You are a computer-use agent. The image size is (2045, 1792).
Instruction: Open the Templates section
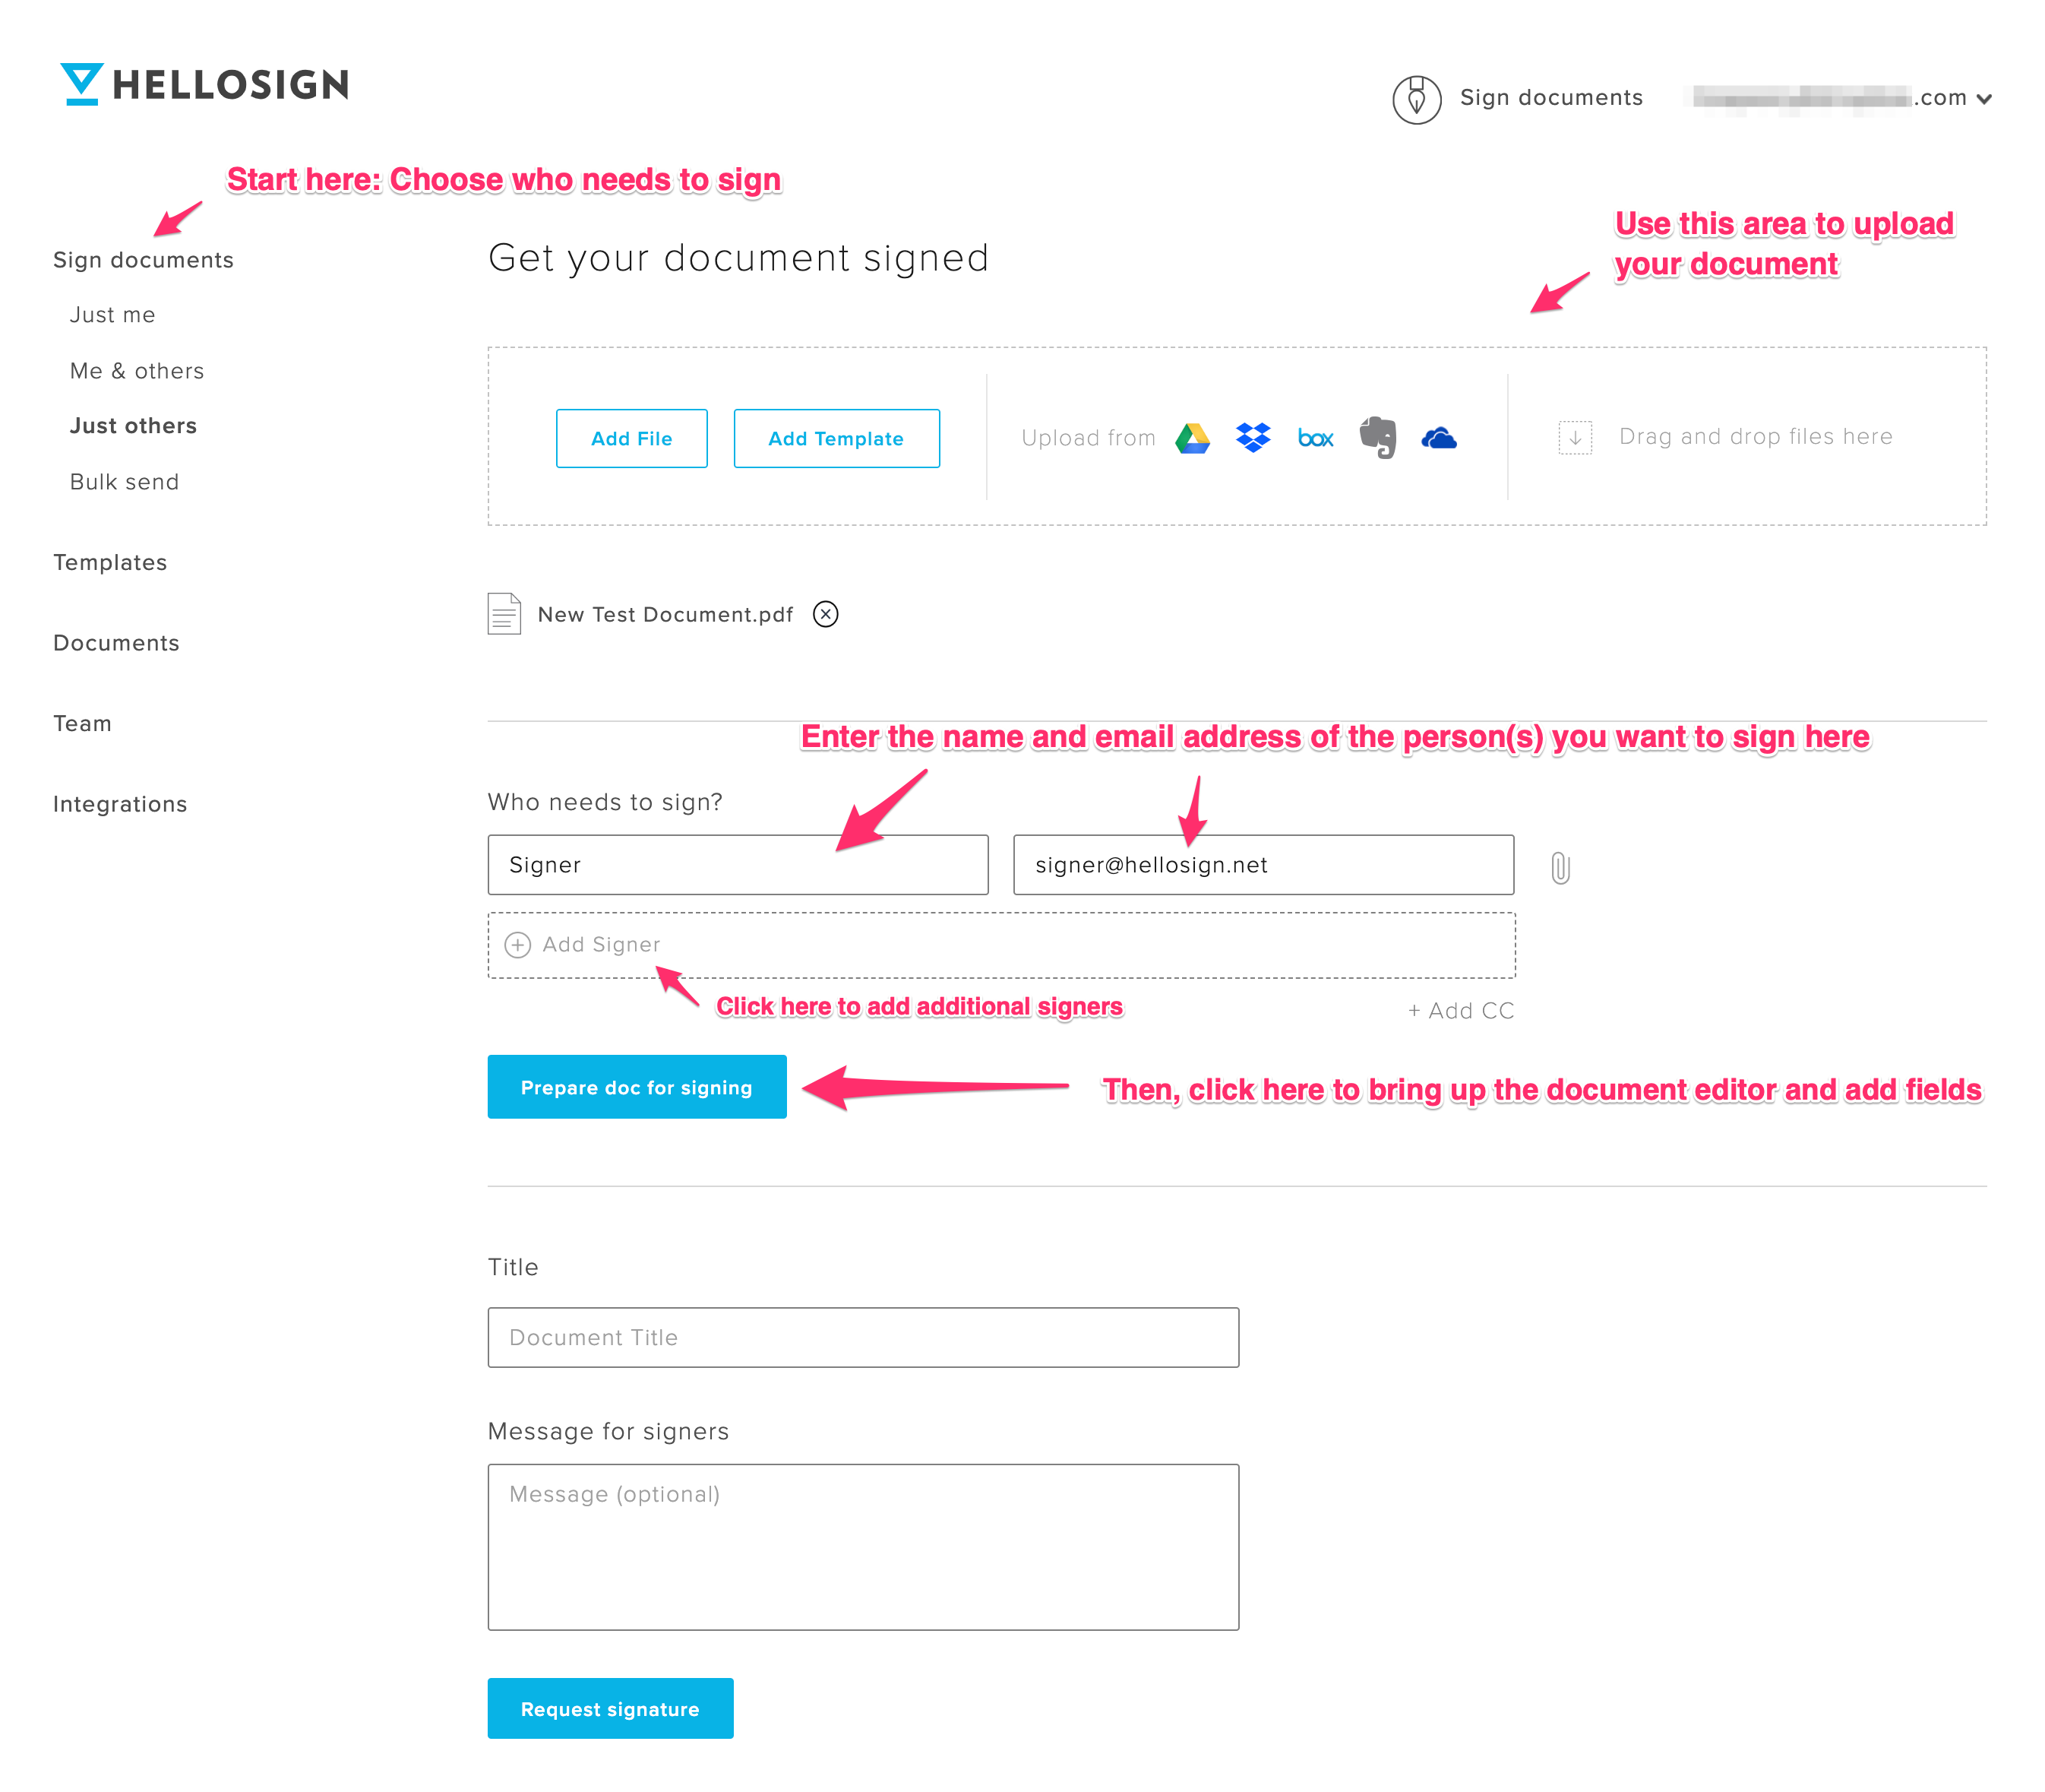pyautogui.click(x=110, y=562)
